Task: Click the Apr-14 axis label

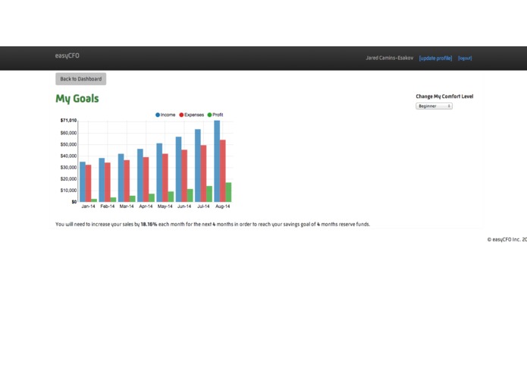Action: (146, 206)
